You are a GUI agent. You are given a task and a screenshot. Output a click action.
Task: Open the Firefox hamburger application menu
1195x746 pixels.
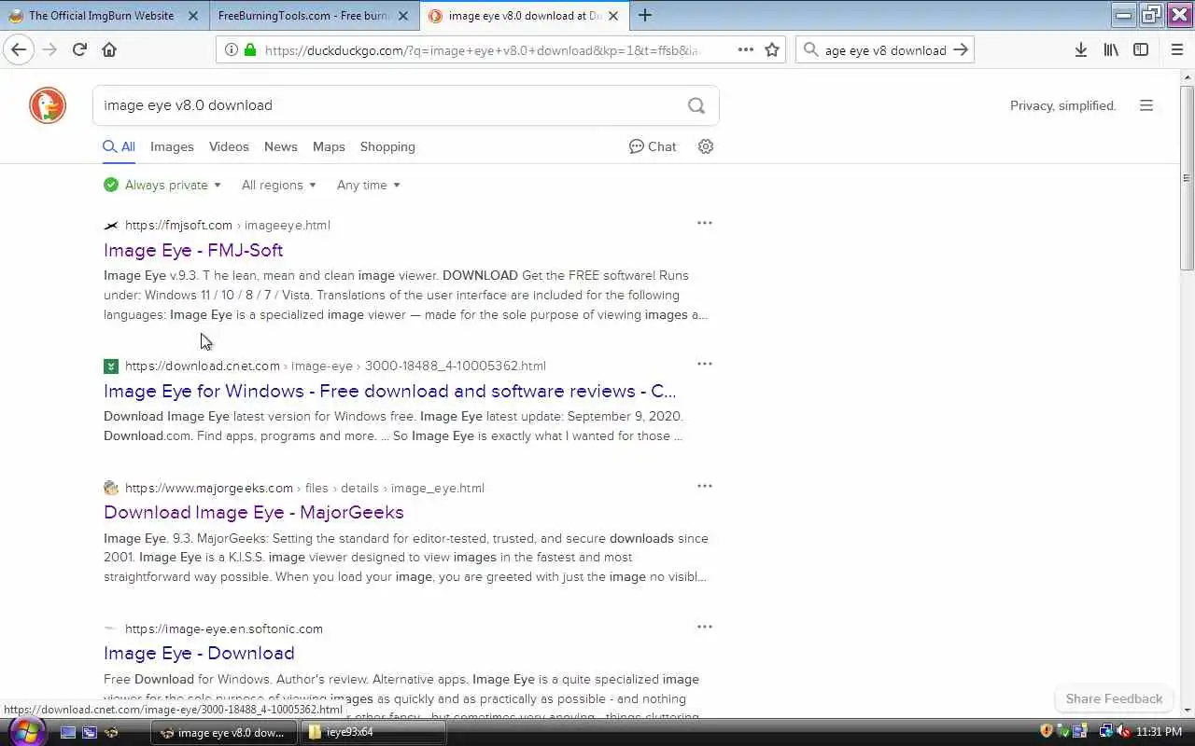tap(1177, 49)
